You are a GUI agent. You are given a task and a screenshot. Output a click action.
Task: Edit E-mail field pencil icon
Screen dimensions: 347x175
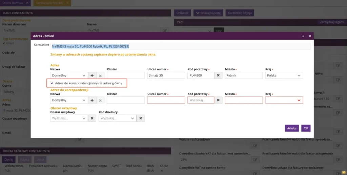pyautogui.click(x=80, y=139)
